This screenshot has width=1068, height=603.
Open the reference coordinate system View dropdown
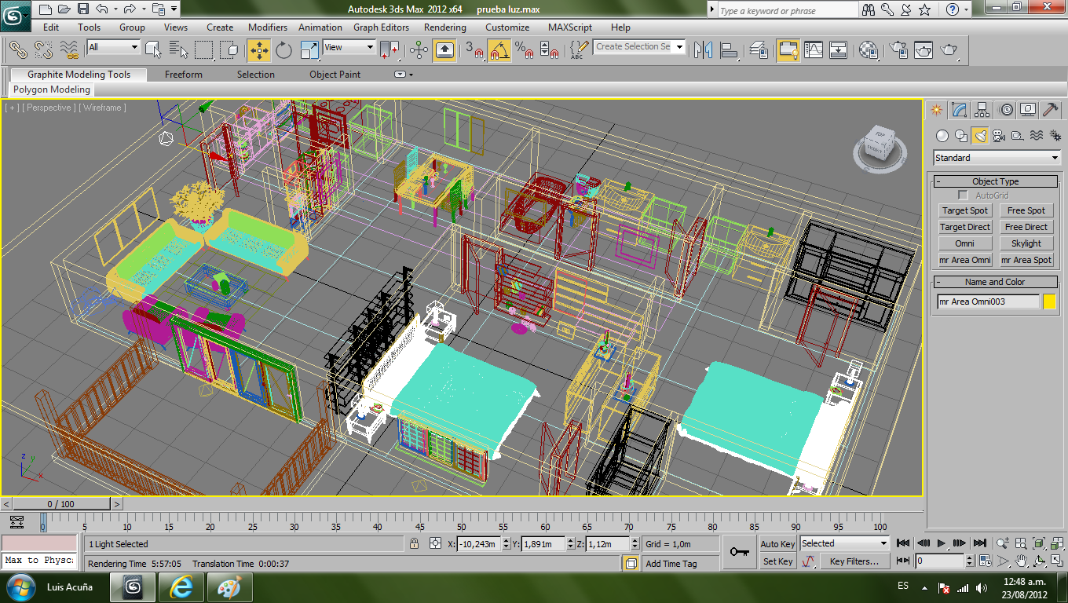click(349, 47)
